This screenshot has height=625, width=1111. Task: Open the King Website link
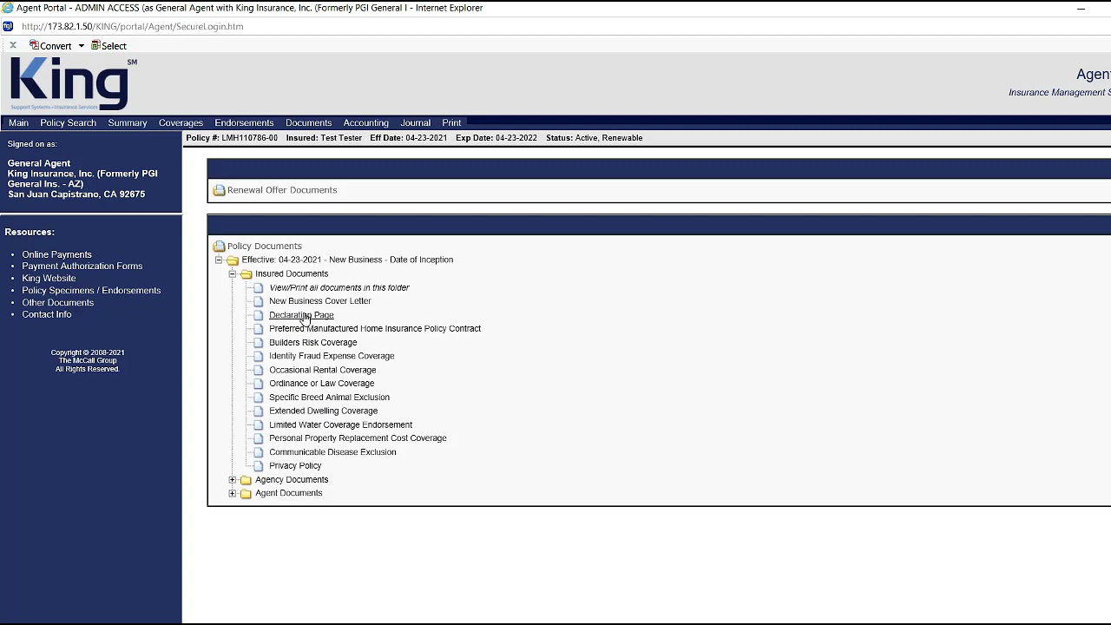[49, 278]
